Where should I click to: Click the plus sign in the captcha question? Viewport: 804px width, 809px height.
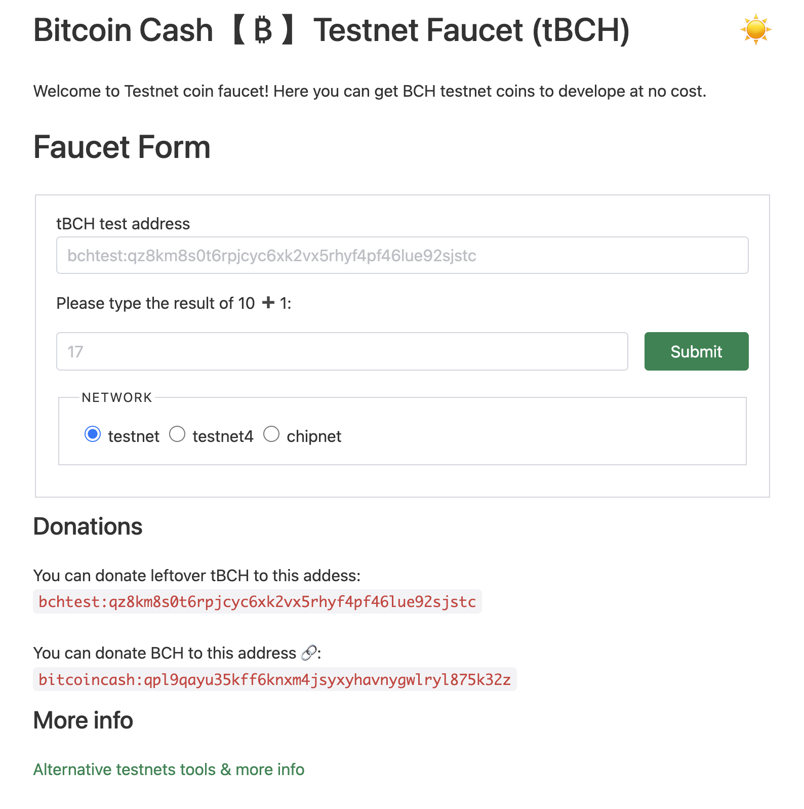point(268,303)
